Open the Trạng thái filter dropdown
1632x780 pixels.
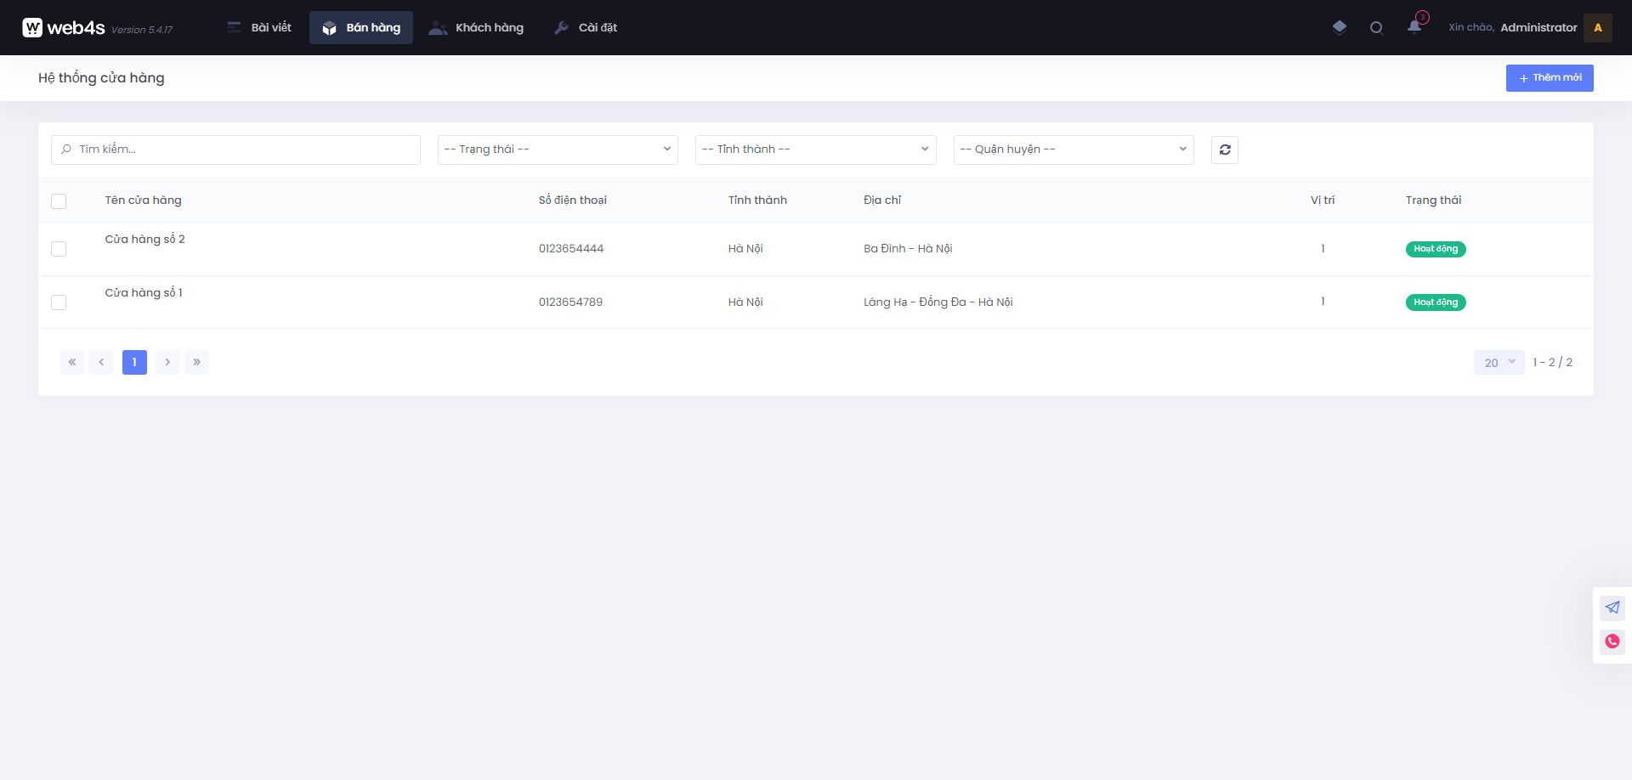point(558,150)
